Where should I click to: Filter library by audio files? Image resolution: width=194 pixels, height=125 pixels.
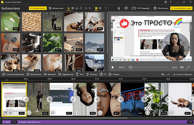tap(81, 8)
